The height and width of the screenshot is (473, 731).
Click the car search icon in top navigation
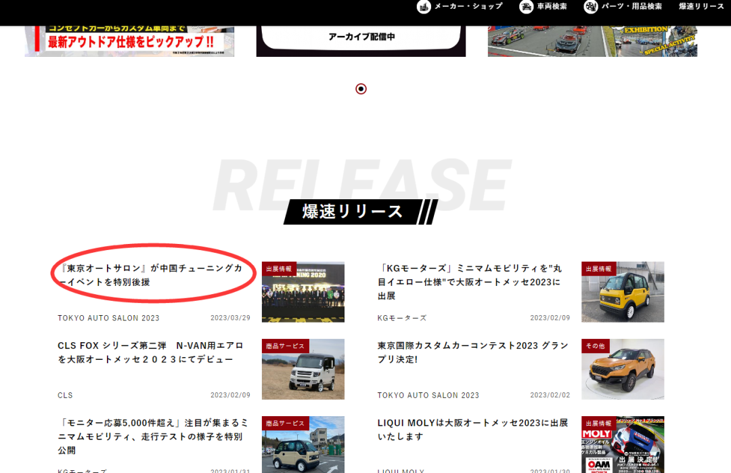click(526, 7)
